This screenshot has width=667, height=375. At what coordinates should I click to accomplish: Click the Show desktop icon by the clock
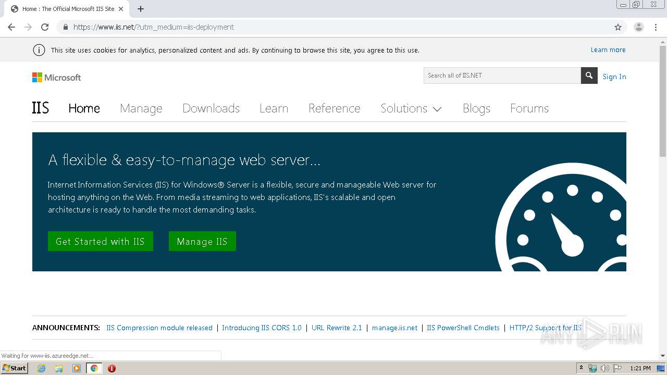(661, 368)
